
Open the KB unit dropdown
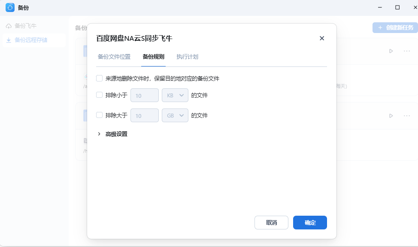[175, 95]
